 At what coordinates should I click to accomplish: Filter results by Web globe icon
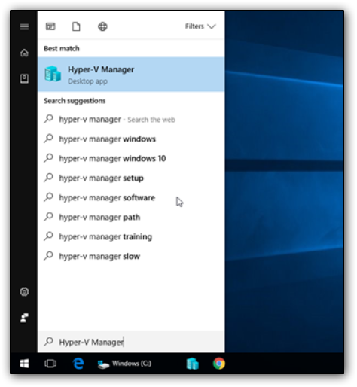[102, 26]
